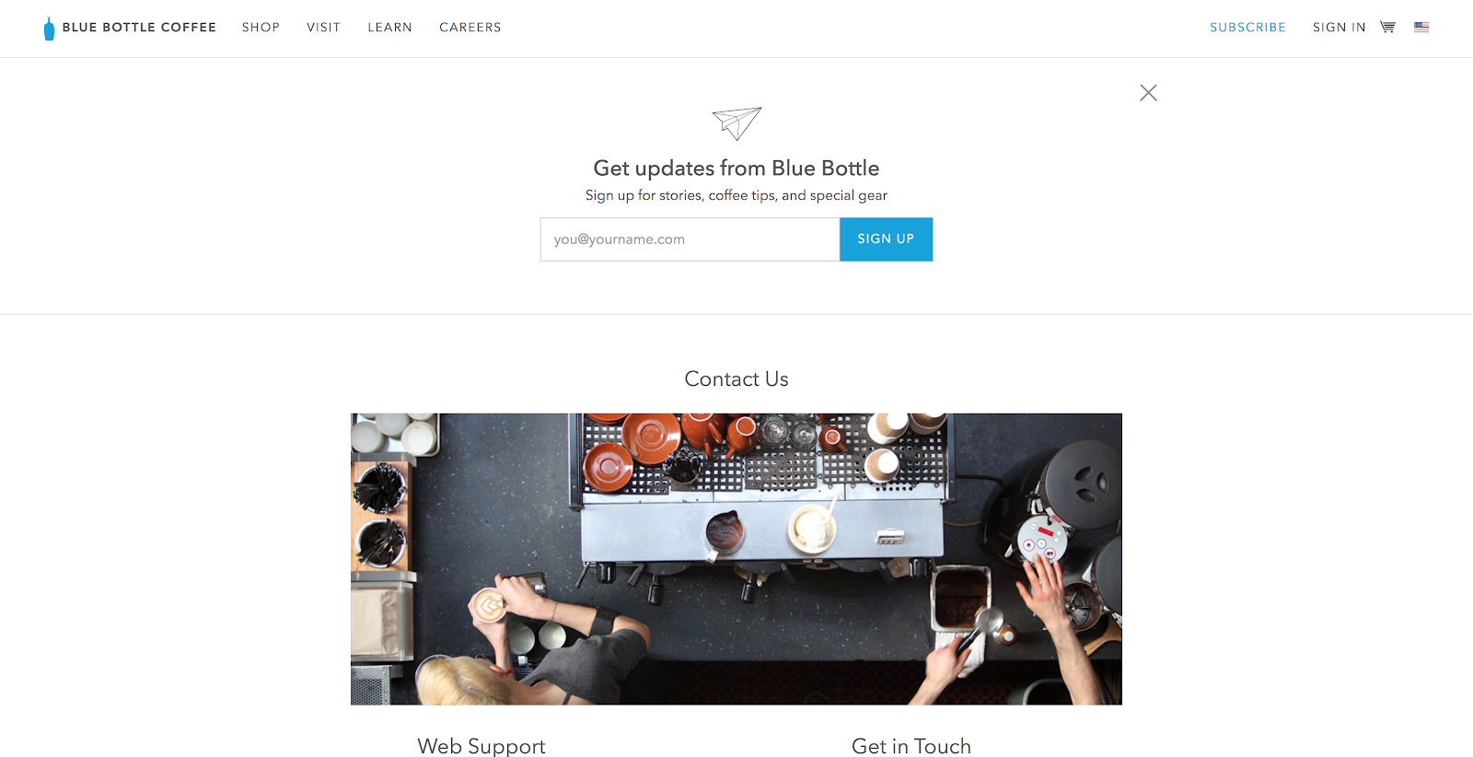Click the stories, coffee tips subtext line
This screenshot has width=1473, height=757.
pos(736,195)
